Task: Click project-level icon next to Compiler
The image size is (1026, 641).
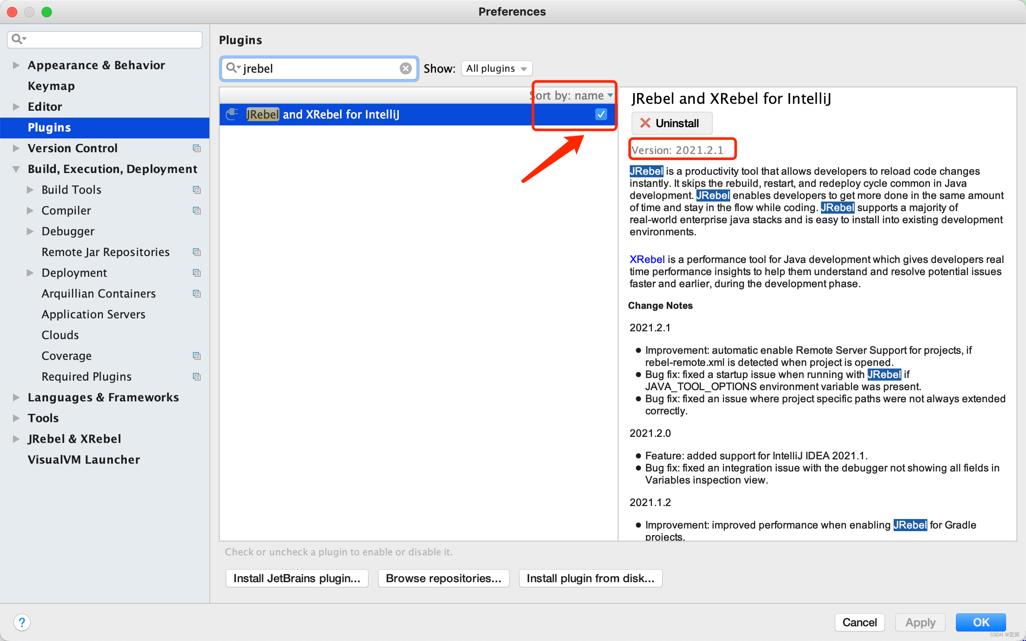Action: (x=197, y=211)
